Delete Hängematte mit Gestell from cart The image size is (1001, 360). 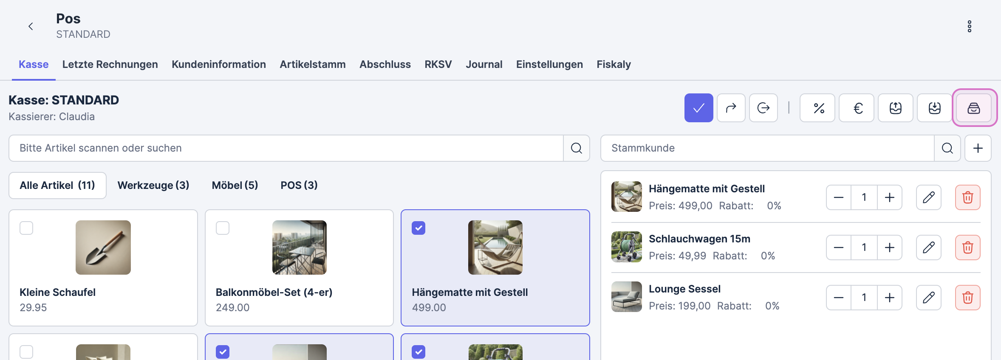point(967,197)
